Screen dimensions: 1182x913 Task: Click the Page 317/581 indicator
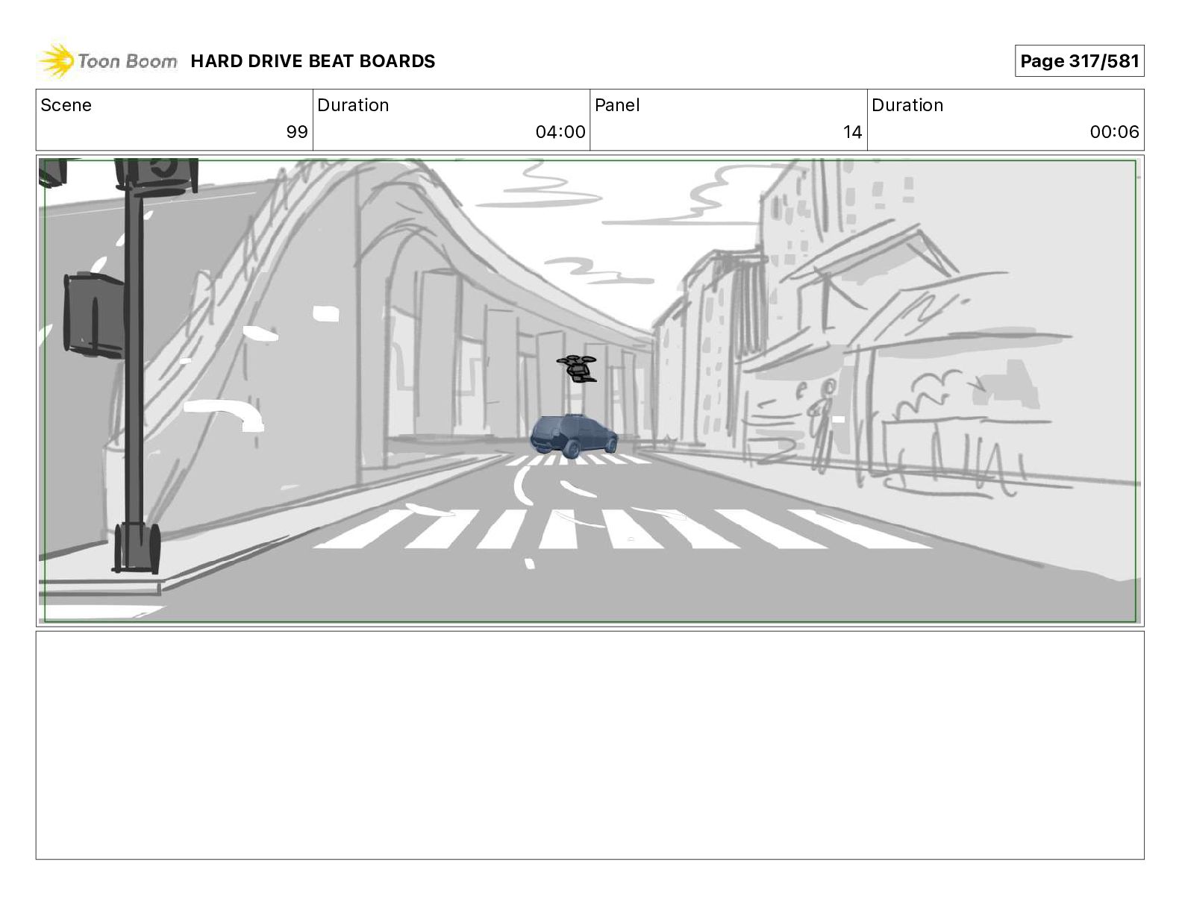[x=1079, y=61]
